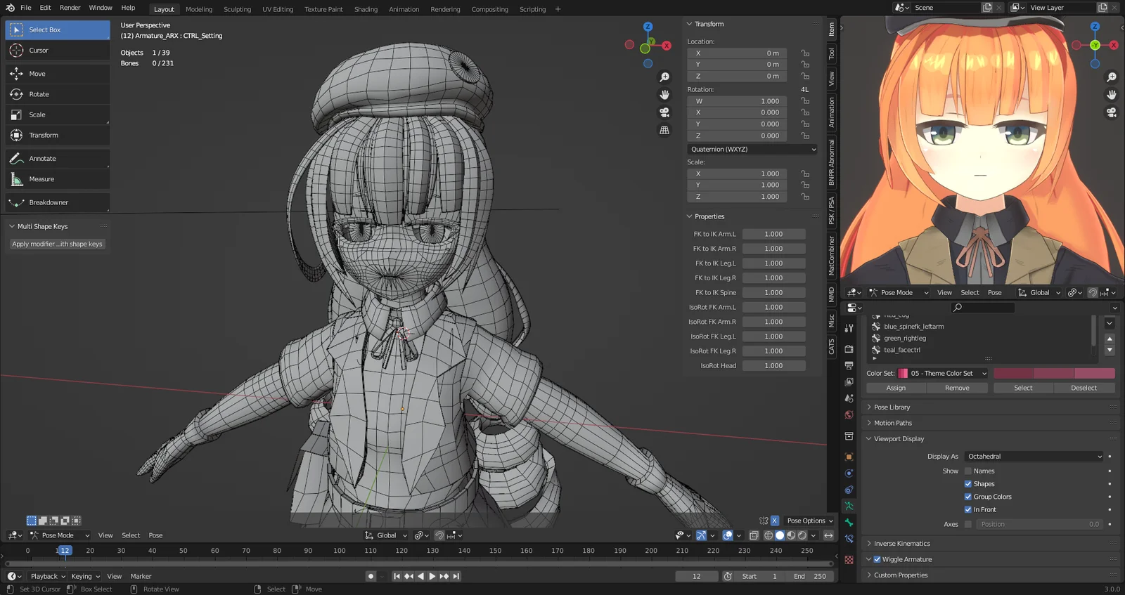
Task: Toggle the Axes checkbox
Action: pos(968,524)
